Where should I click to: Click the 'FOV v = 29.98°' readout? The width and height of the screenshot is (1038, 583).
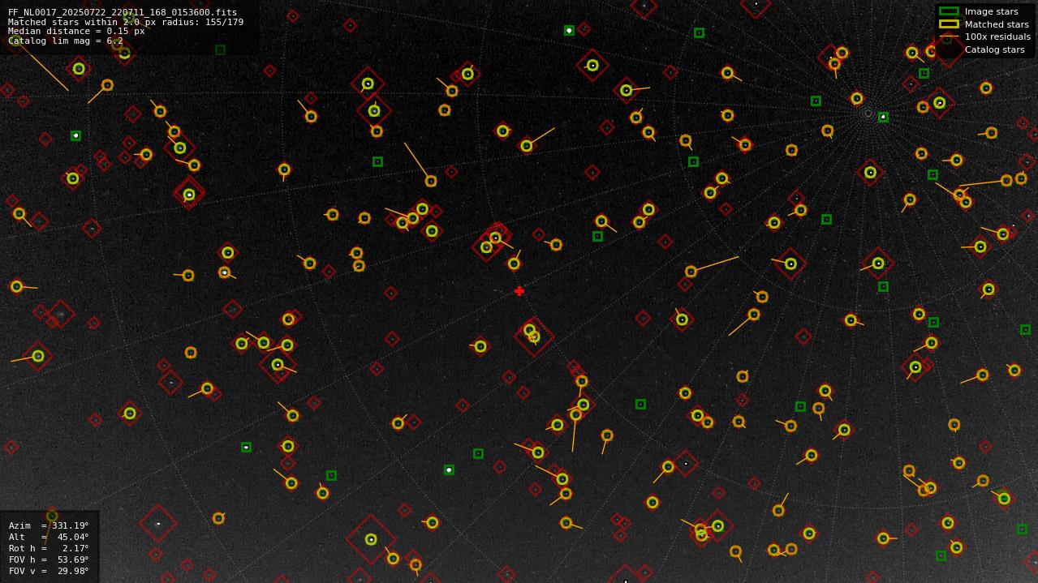49,571
